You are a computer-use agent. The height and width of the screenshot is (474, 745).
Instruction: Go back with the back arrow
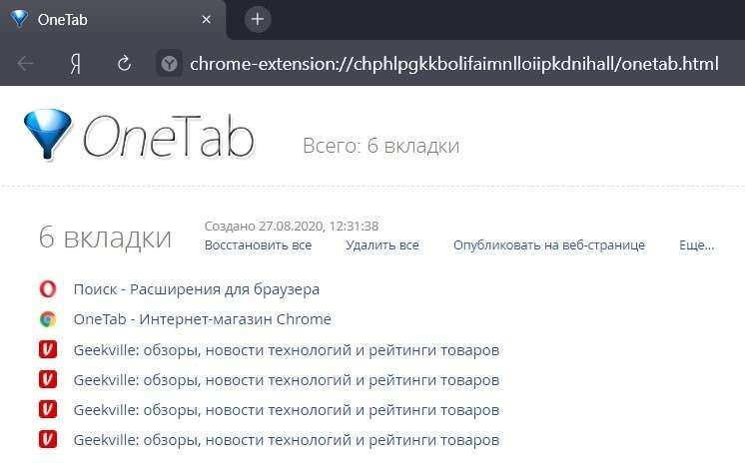(x=26, y=63)
